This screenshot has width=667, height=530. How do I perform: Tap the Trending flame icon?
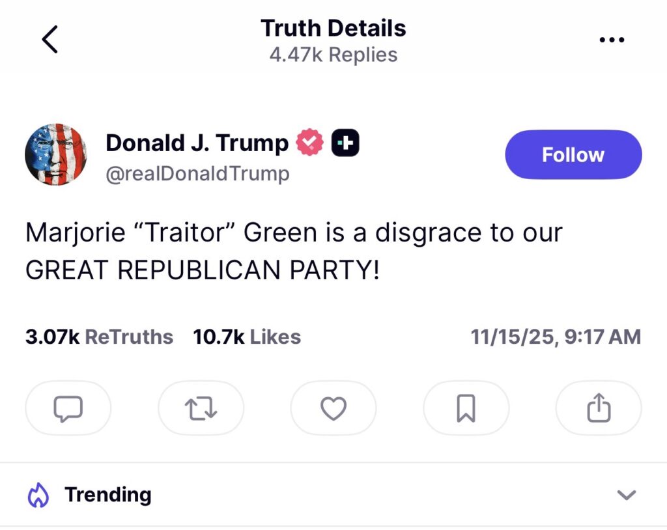(x=38, y=495)
